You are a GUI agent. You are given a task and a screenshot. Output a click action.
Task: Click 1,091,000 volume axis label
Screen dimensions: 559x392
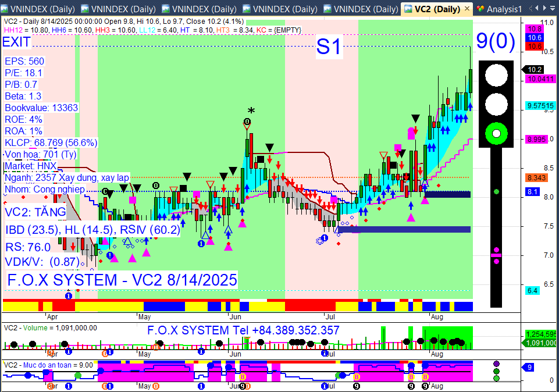539,343
